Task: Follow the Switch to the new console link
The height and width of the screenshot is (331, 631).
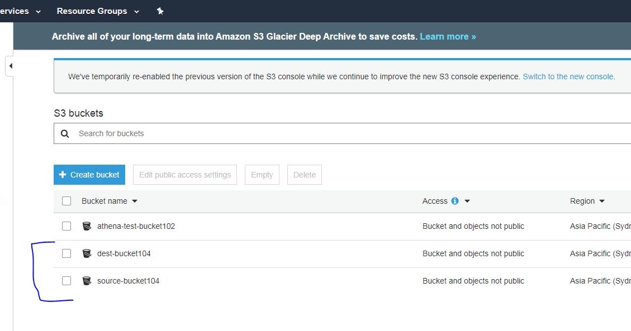Action: pyautogui.click(x=568, y=76)
